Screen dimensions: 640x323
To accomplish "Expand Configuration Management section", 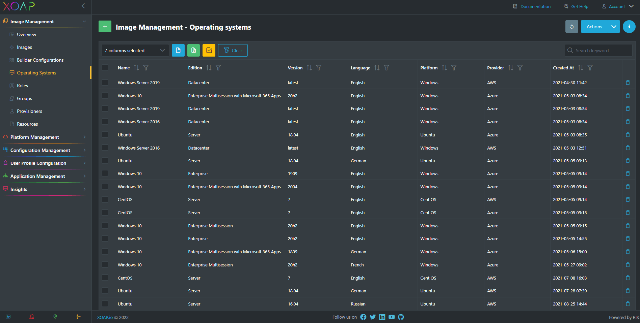I will [x=46, y=150].
